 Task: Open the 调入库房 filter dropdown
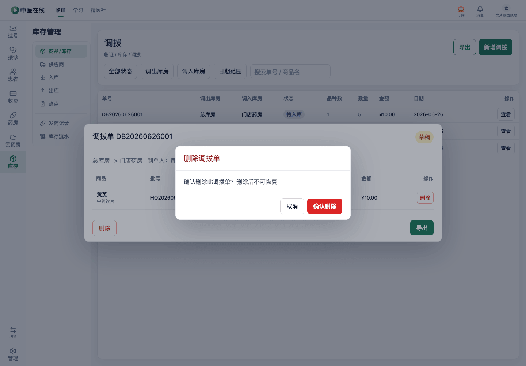tap(194, 71)
